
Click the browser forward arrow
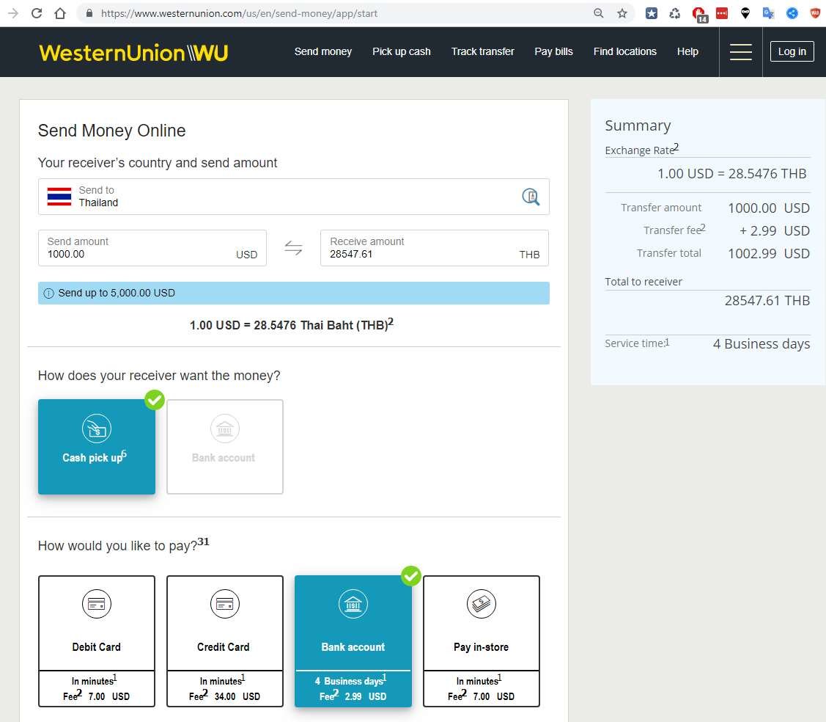(13, 13)
